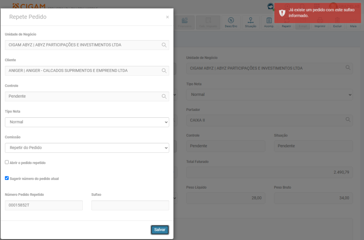Open background Tipo Nota Normal dropdown
The width and height of the screenshot is (364, 240).
pyautogui.click(x=269, y=95)
